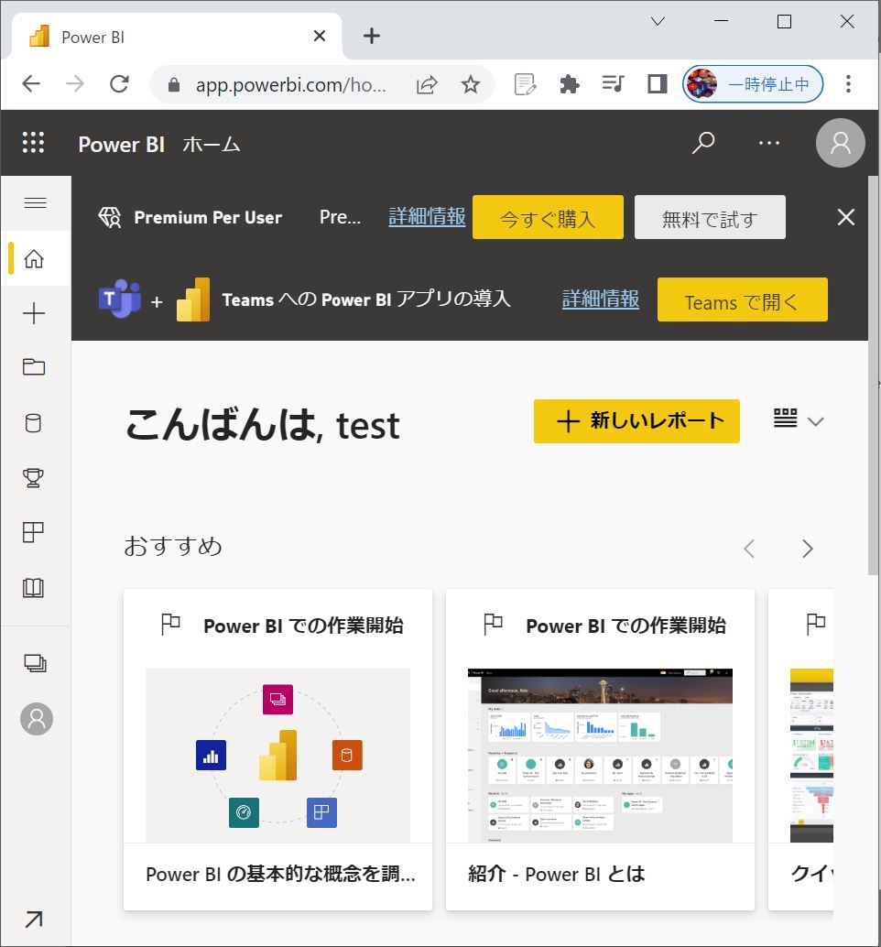881x947 pixels.
Task: Open Workspaces icon in sidebar
Action: coord(35,663)
